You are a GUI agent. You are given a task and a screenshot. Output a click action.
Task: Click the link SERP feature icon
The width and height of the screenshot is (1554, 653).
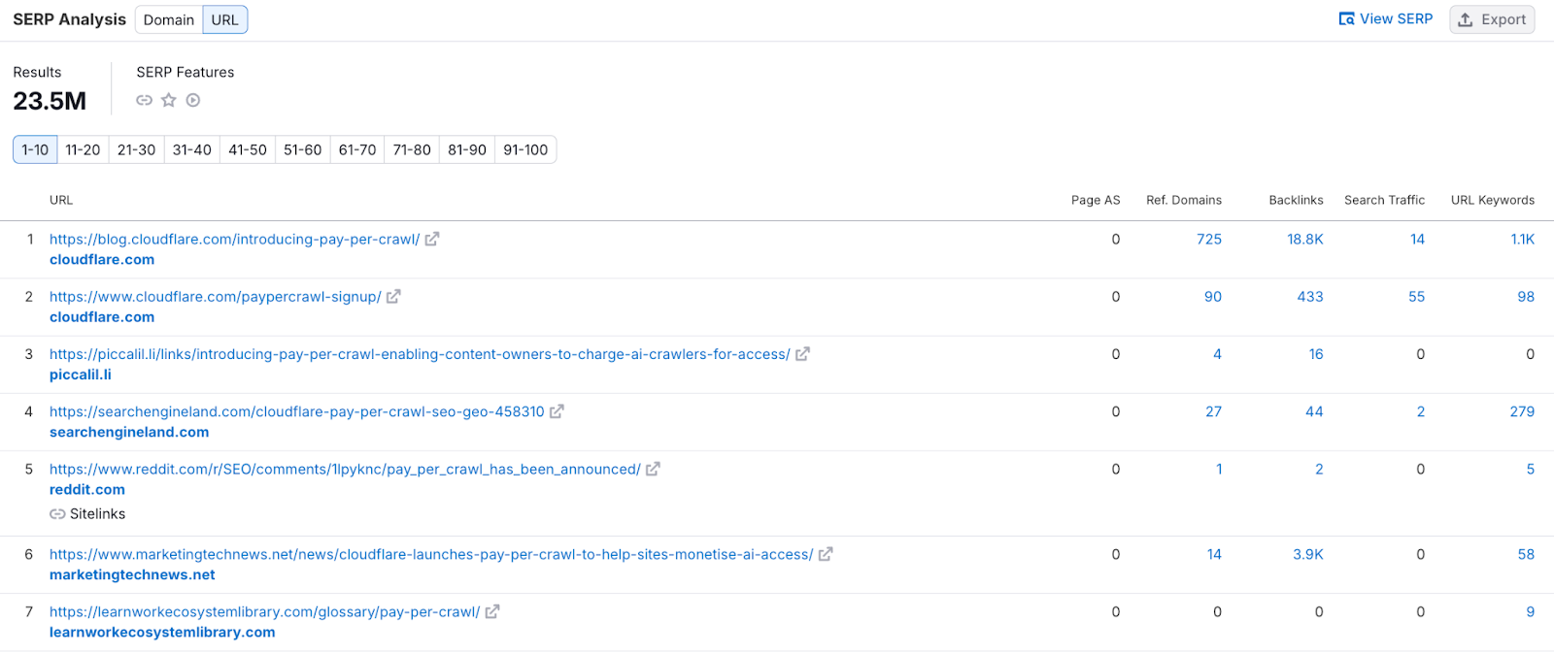click(x=144, y=100)
